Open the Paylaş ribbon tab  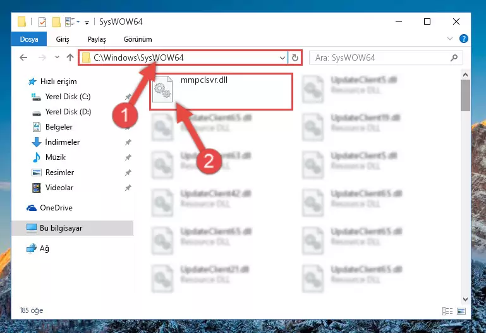(x=97, y=39)
